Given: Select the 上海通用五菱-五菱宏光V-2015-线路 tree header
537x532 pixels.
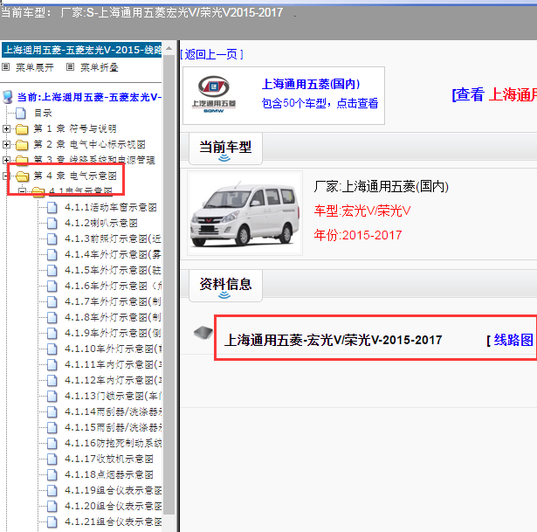Looking at the screenshot, I should pos(82,50).
